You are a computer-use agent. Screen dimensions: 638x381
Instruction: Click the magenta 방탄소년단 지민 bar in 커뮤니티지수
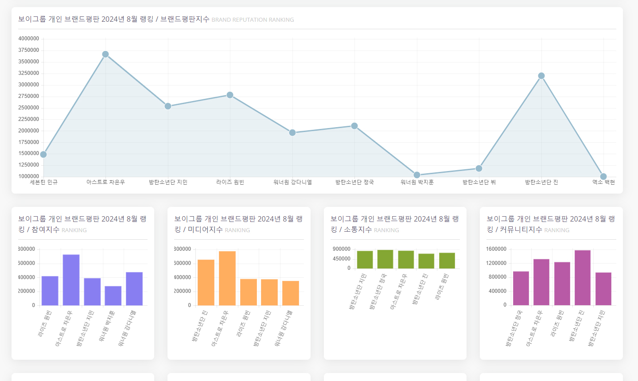coord(603,289)
